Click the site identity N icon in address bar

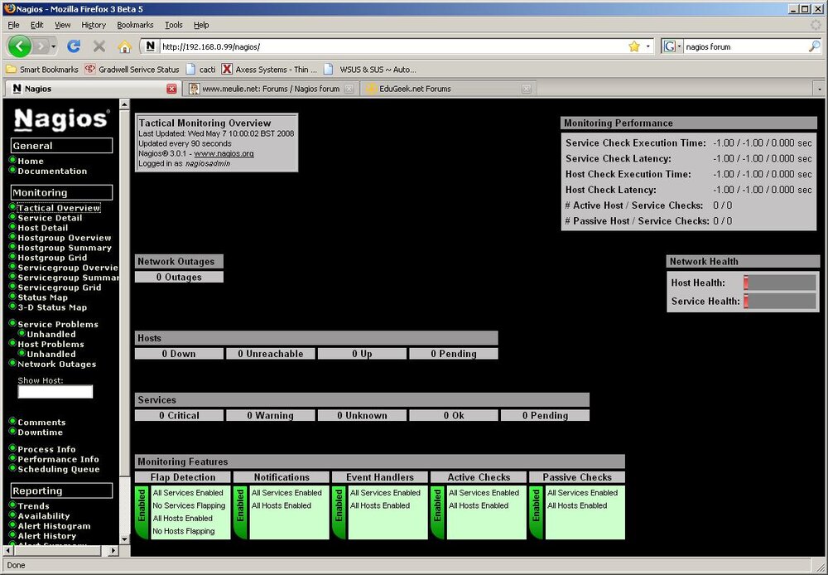(x=151, y=46)
